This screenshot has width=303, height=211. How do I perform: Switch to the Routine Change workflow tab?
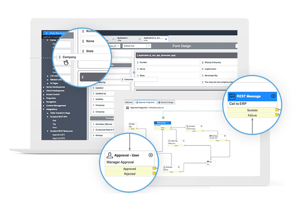166,102
